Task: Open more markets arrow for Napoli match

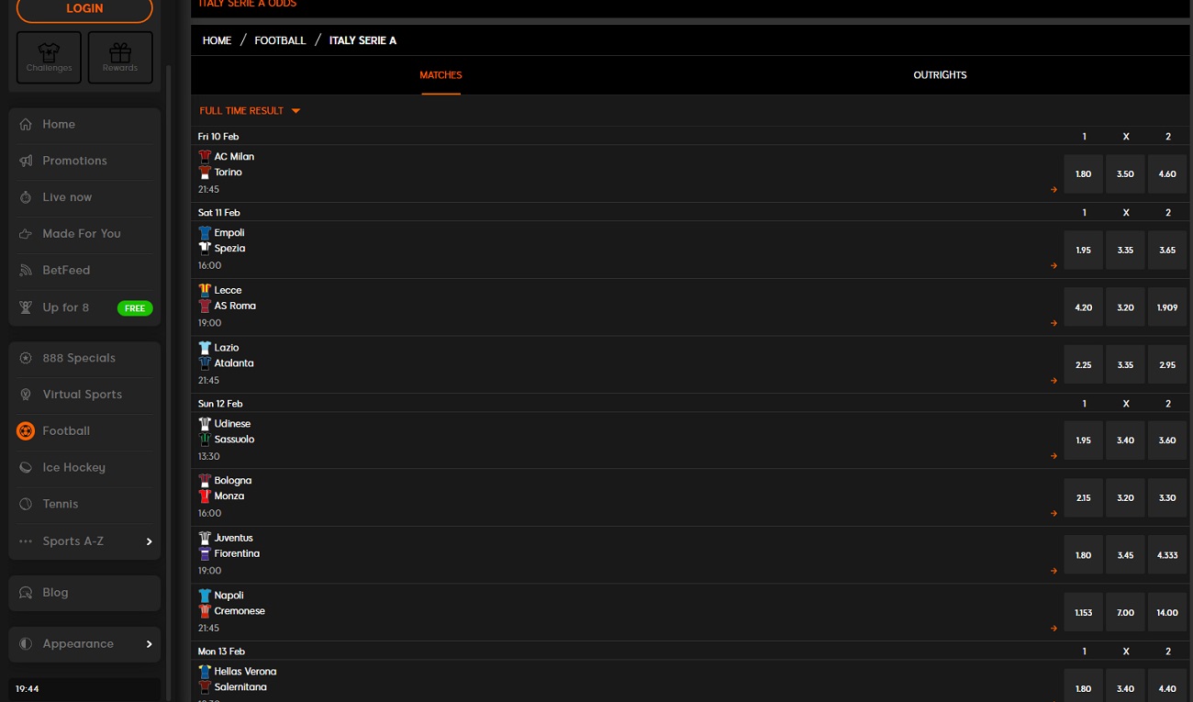Action: [1054, 629]
